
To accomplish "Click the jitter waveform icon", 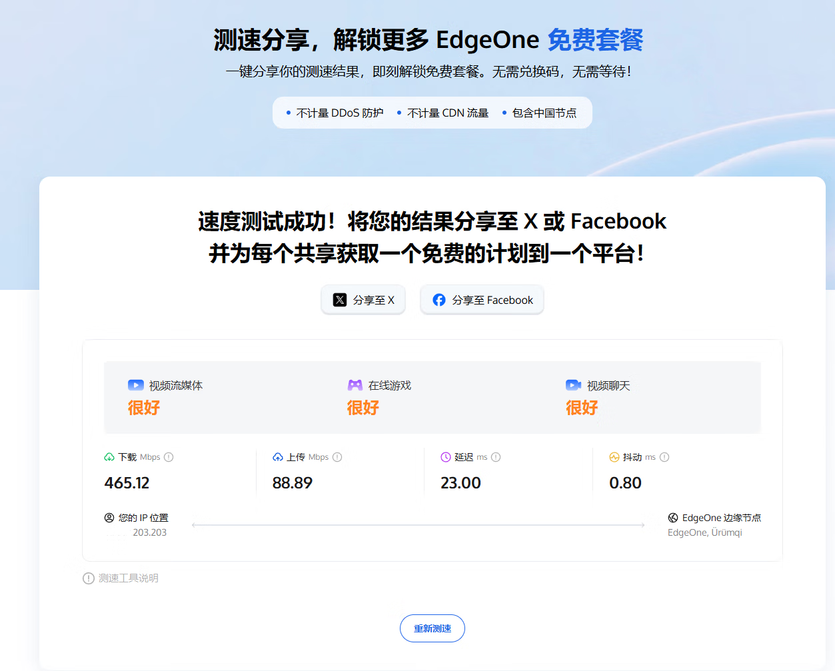I will point(614,457).
